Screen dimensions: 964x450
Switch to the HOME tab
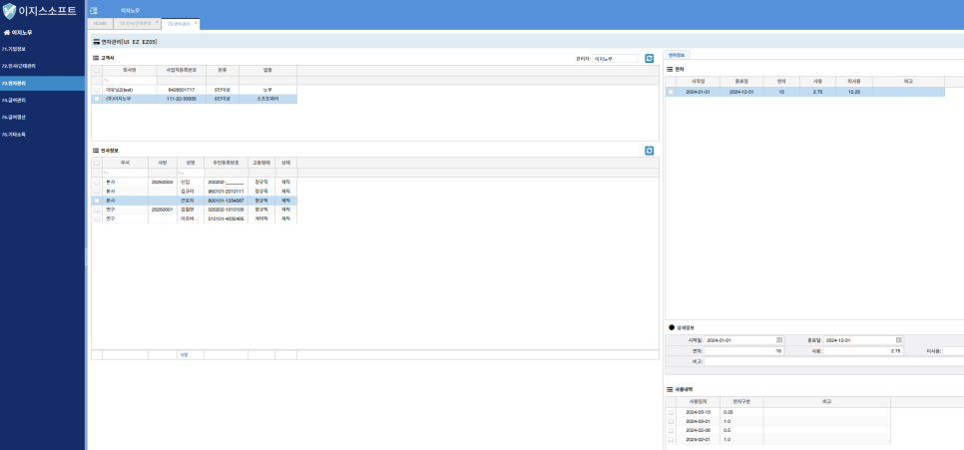[100, 23]
